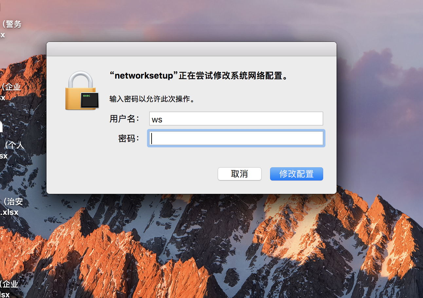
Task: Click the black exec terminal badge
Action: 90,100
